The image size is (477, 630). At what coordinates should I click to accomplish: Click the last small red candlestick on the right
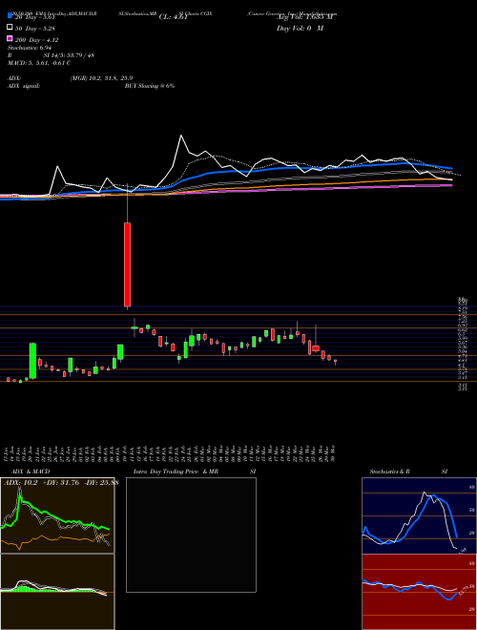pyautogui.click(x=335, y=361)
